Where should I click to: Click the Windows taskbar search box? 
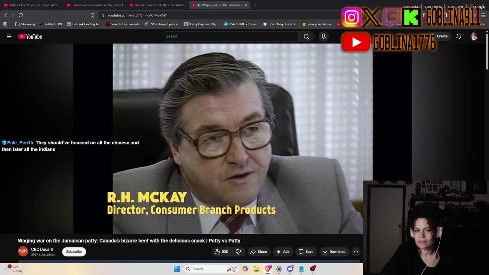(210, 269)
